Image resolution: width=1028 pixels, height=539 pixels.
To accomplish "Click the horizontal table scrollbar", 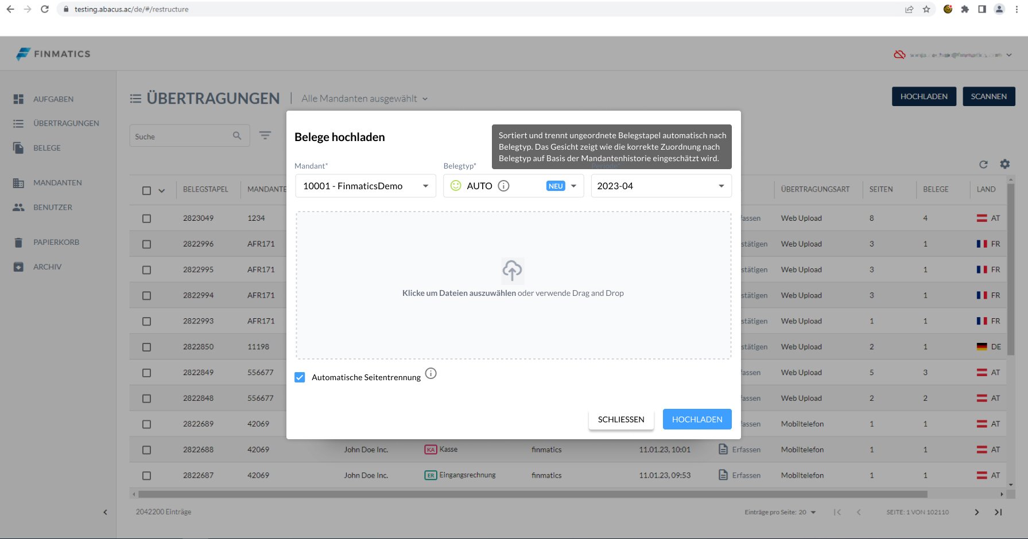I will 533,494.
